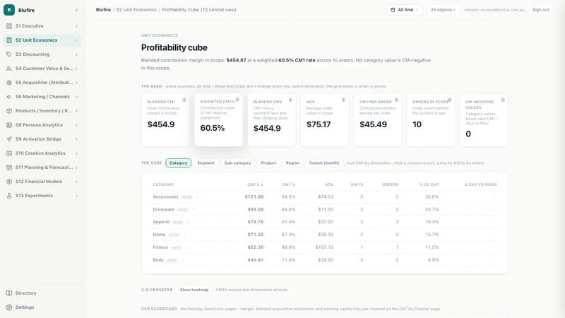Image resolution: width=565 pixels, height=318 pixels.
Task: Click the S3 Discounting tag icon
Action: 9,54
